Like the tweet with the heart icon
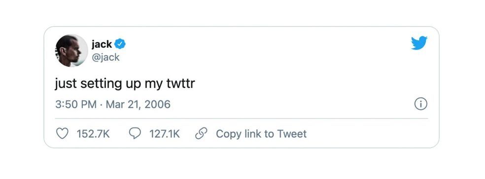Viewport: 485px width, 179px height. point(62,134)
